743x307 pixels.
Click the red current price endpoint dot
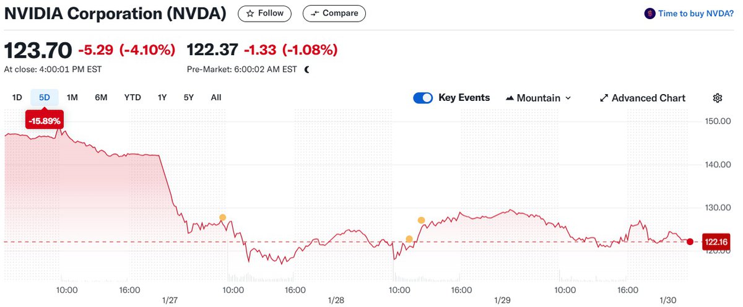pyautogui.click(x=690, y=241)
